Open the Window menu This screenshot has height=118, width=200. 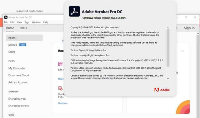36,22
